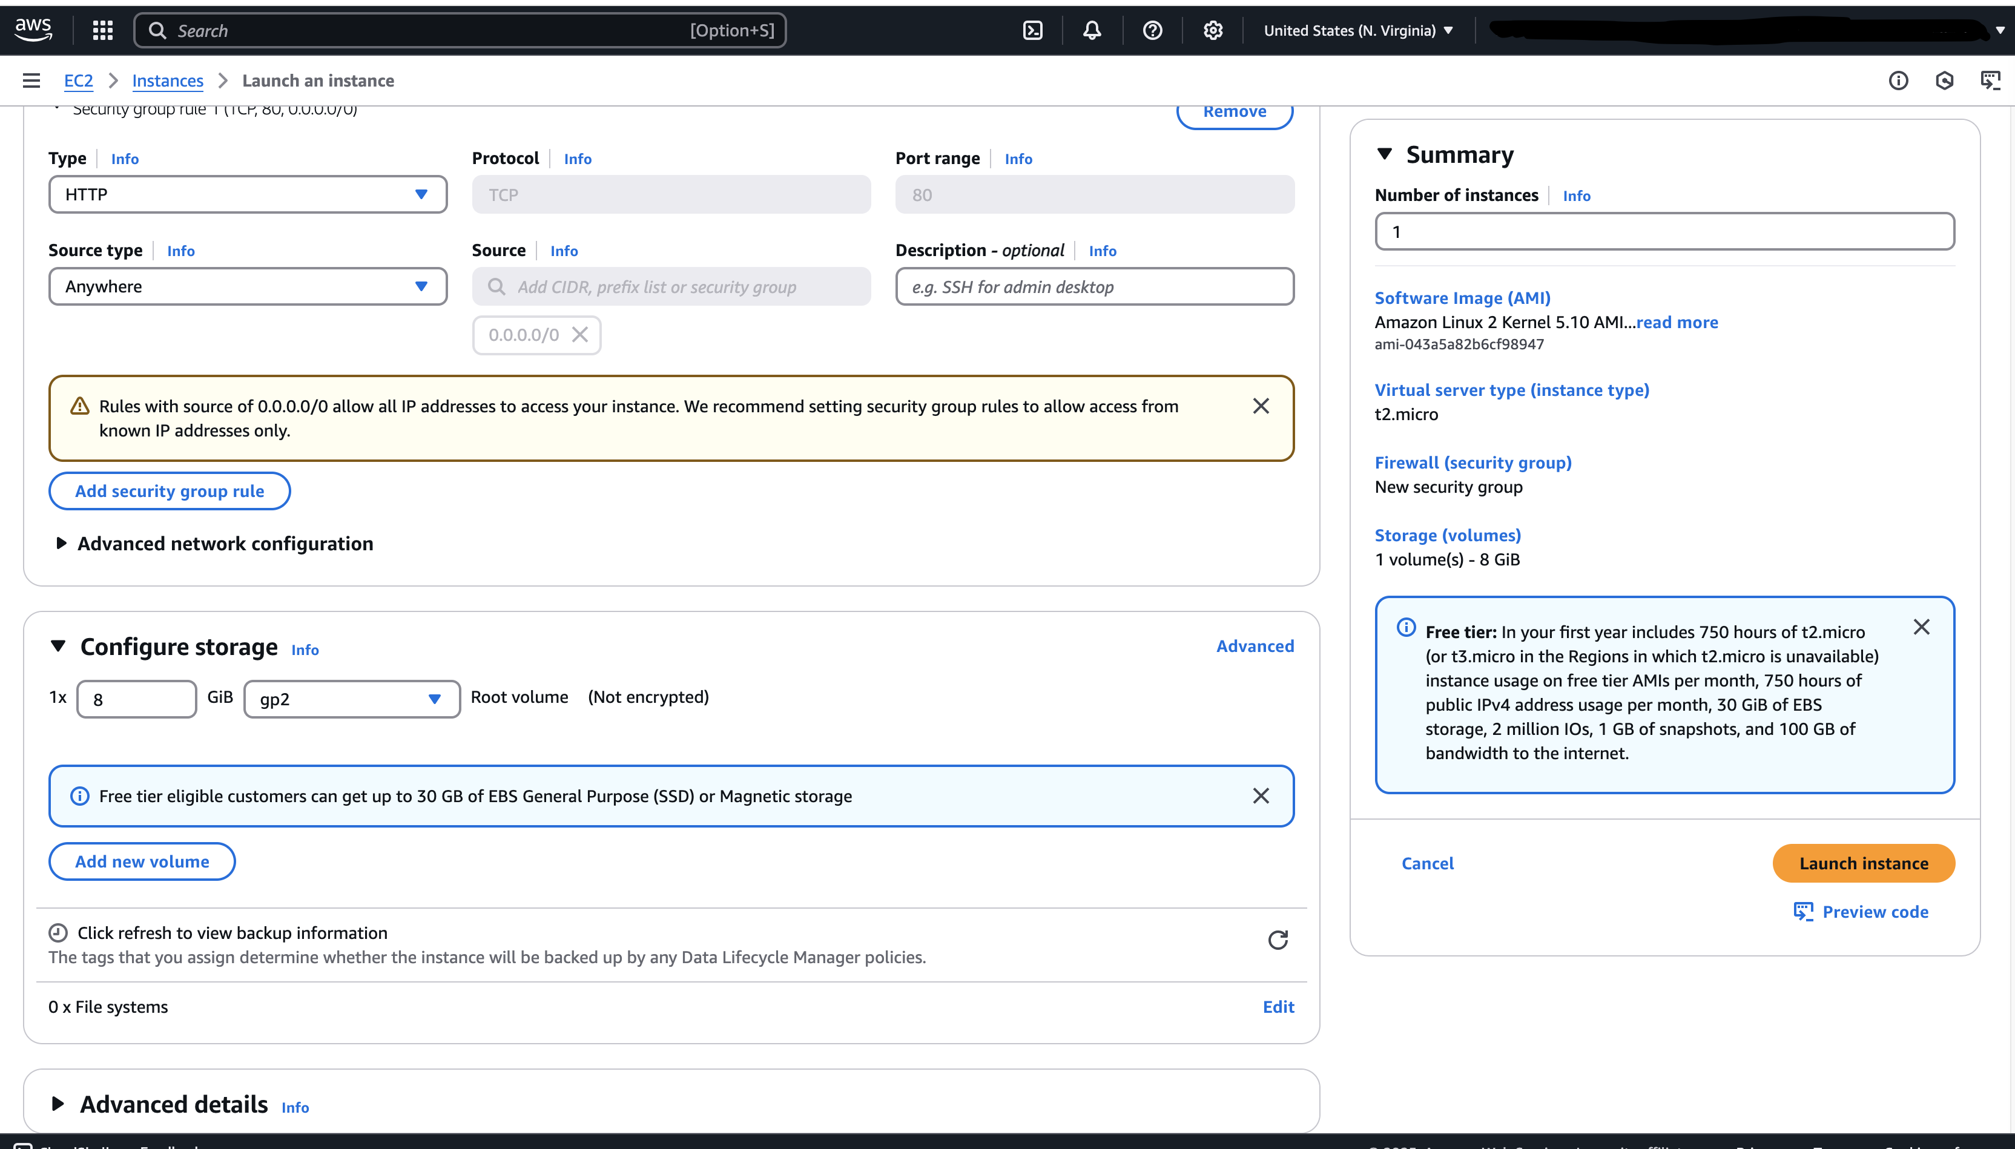Open the account menu arrow
Viewport: 2015px width, 1149px height.
tap(2000, 31)
